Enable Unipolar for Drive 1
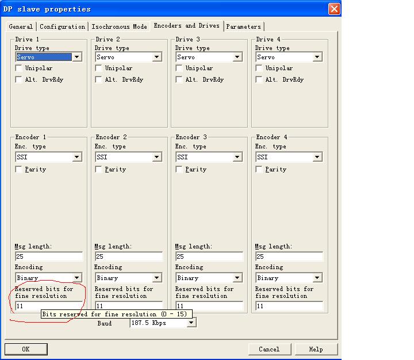This screenshot has width=414, height=360. 19,68
